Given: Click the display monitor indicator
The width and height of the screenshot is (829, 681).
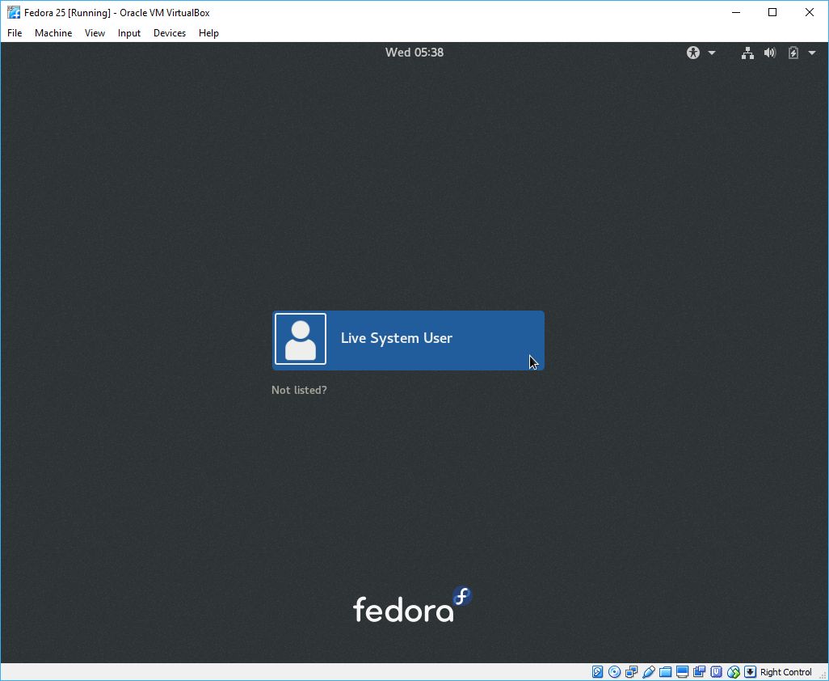Looking at the screenshot, I should tap(682, 672).
